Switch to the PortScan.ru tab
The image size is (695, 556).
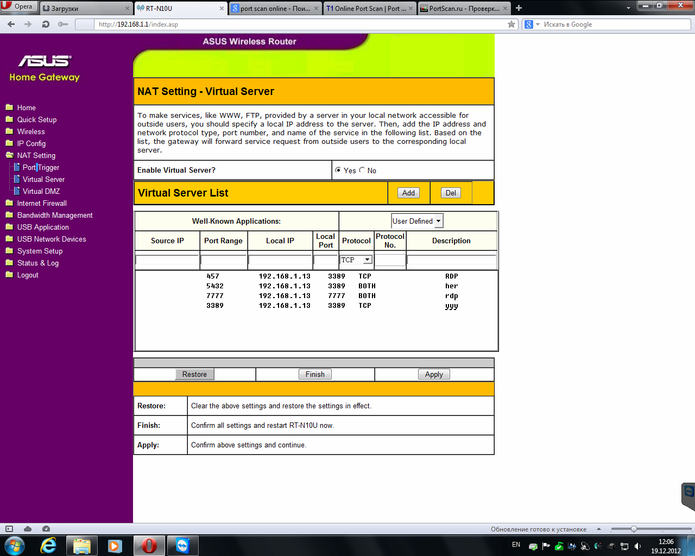coord(464,8)
